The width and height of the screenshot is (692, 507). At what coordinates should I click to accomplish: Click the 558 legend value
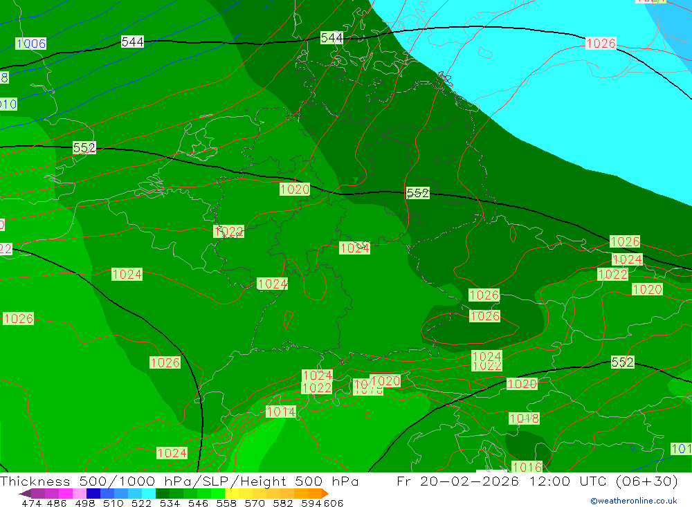tap(226, 504)
